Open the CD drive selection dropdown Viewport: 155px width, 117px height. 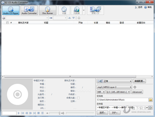[x=27, y=18]
